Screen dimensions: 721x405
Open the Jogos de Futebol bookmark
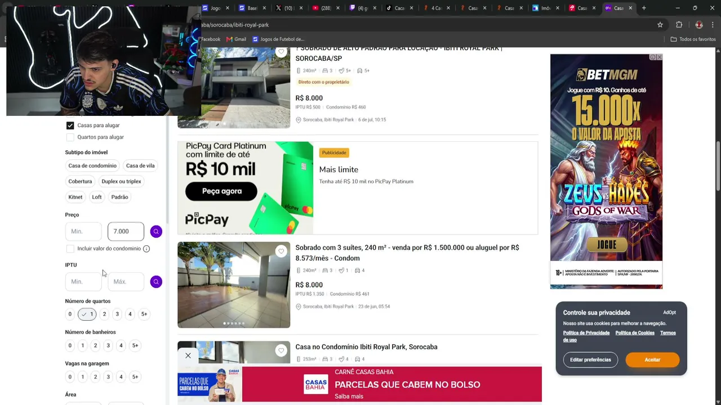click(278, 39)
